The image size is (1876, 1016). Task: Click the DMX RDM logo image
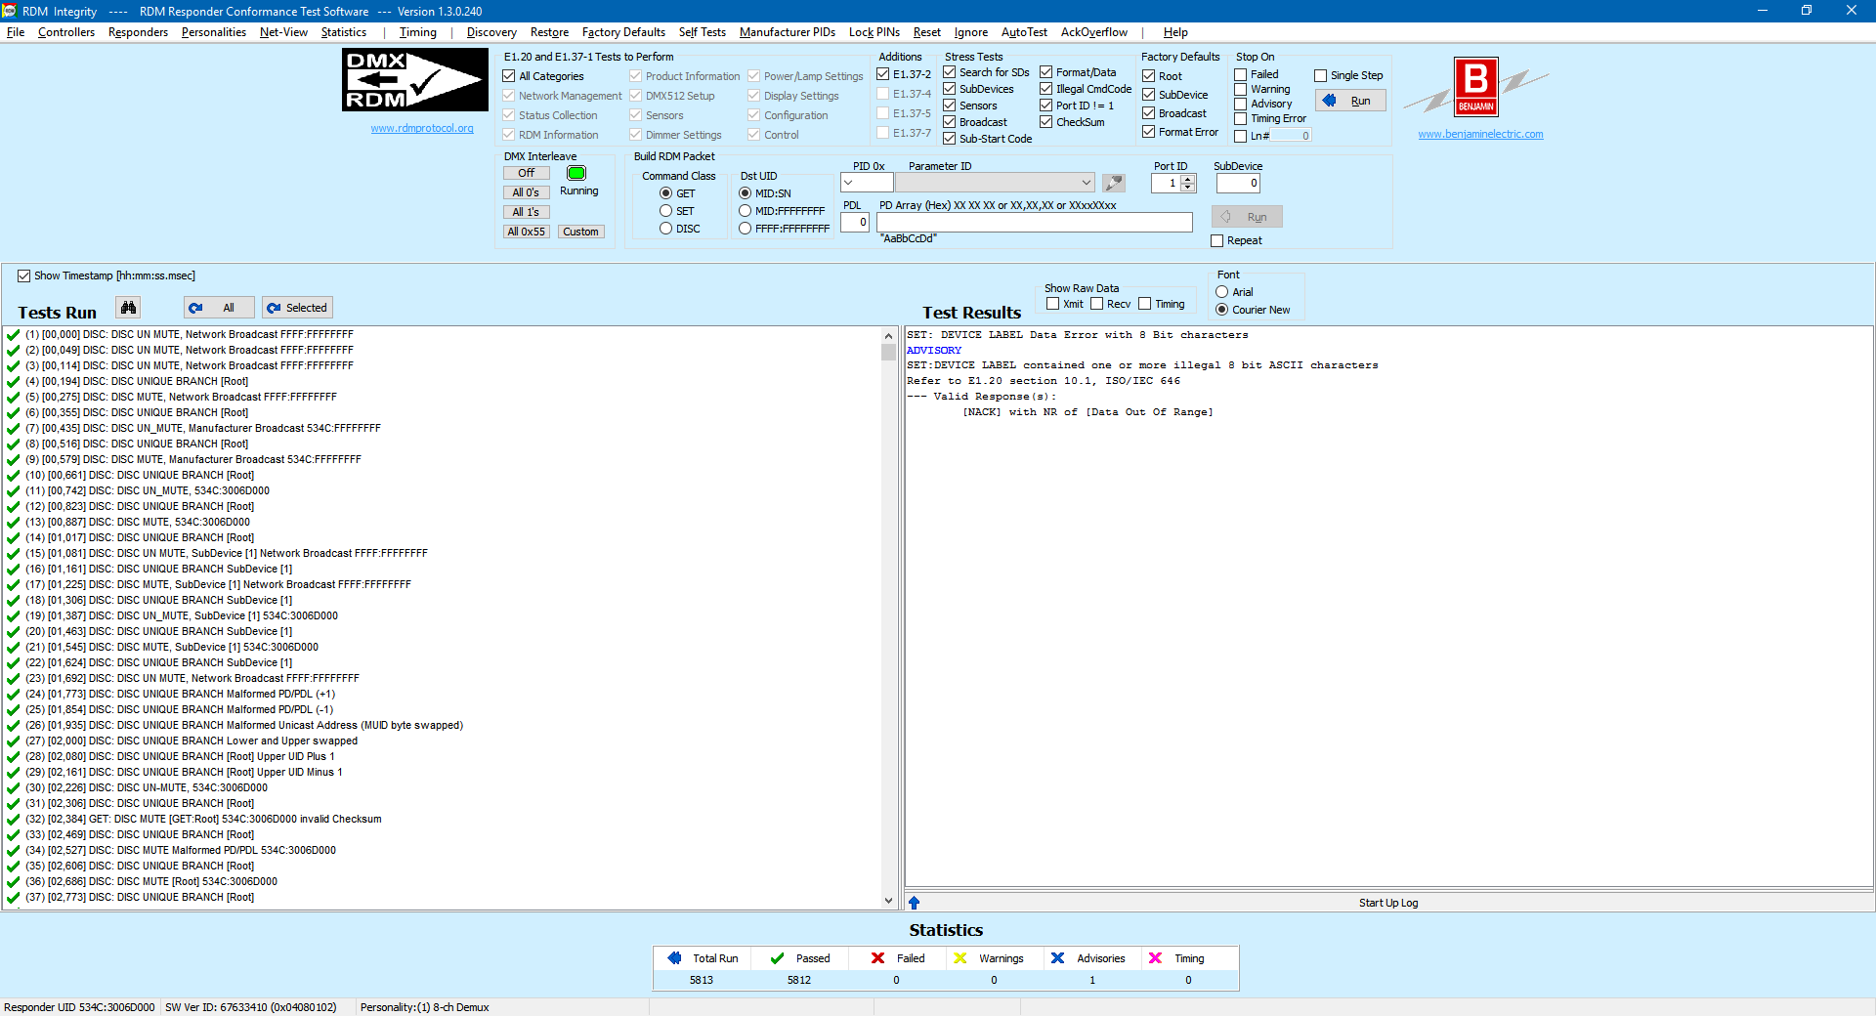415,80
